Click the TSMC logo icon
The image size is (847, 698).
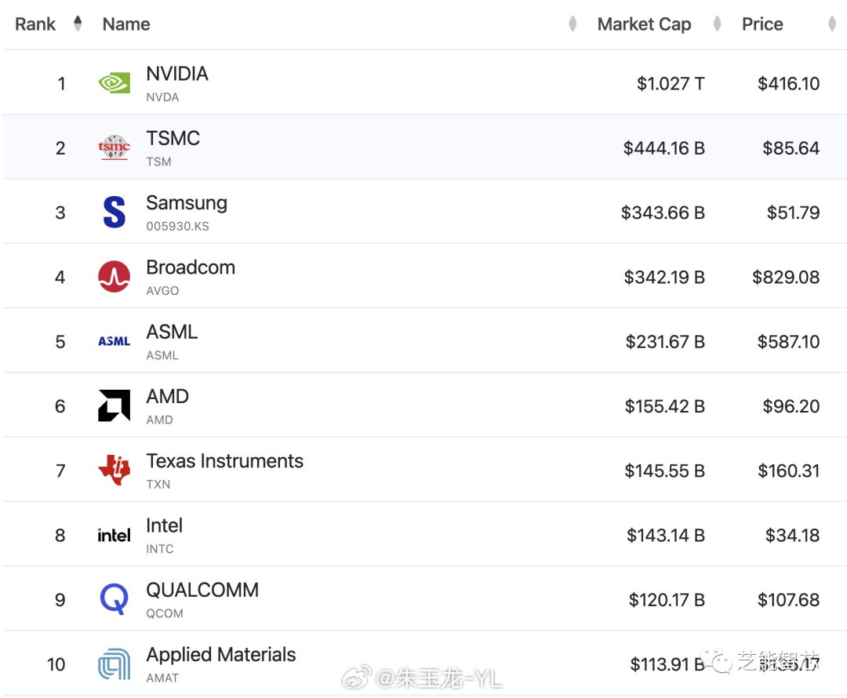[115, 147]
